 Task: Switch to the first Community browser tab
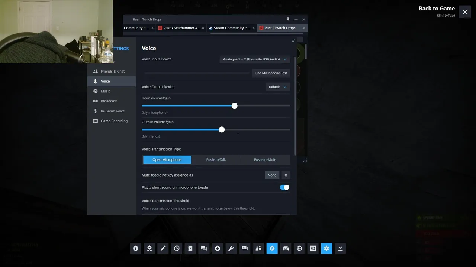[138, 28]
